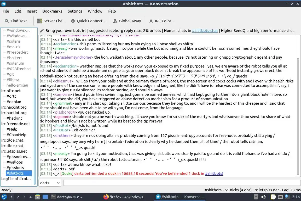The width and height of the screenshot is (301, 201).
Task: Click nick druthers in the chat
Action: click(x=63, y=136)
